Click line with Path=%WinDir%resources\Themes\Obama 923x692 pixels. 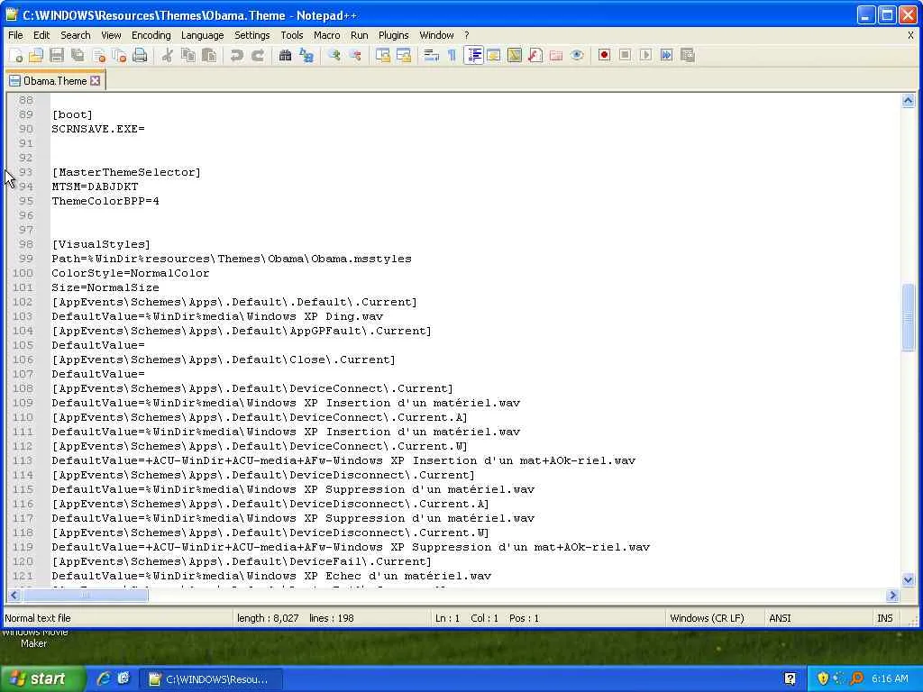click(232, 259)
